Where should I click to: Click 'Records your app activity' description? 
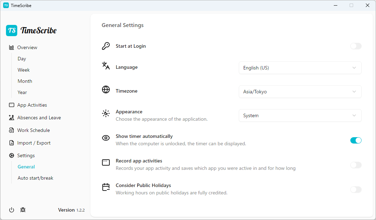coord(205,168)
